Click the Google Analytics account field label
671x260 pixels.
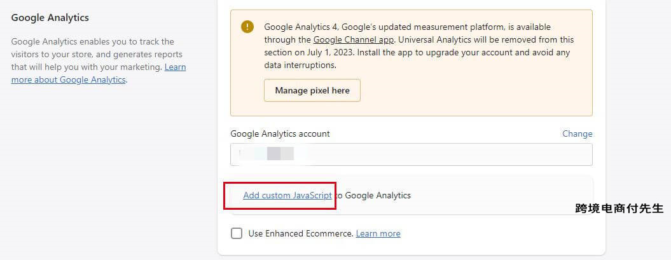point(280,133)
